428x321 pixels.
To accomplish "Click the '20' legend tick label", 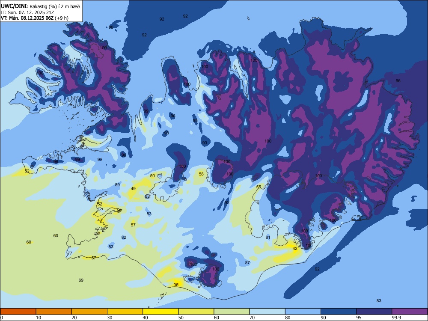I will [x=74, y=318].
